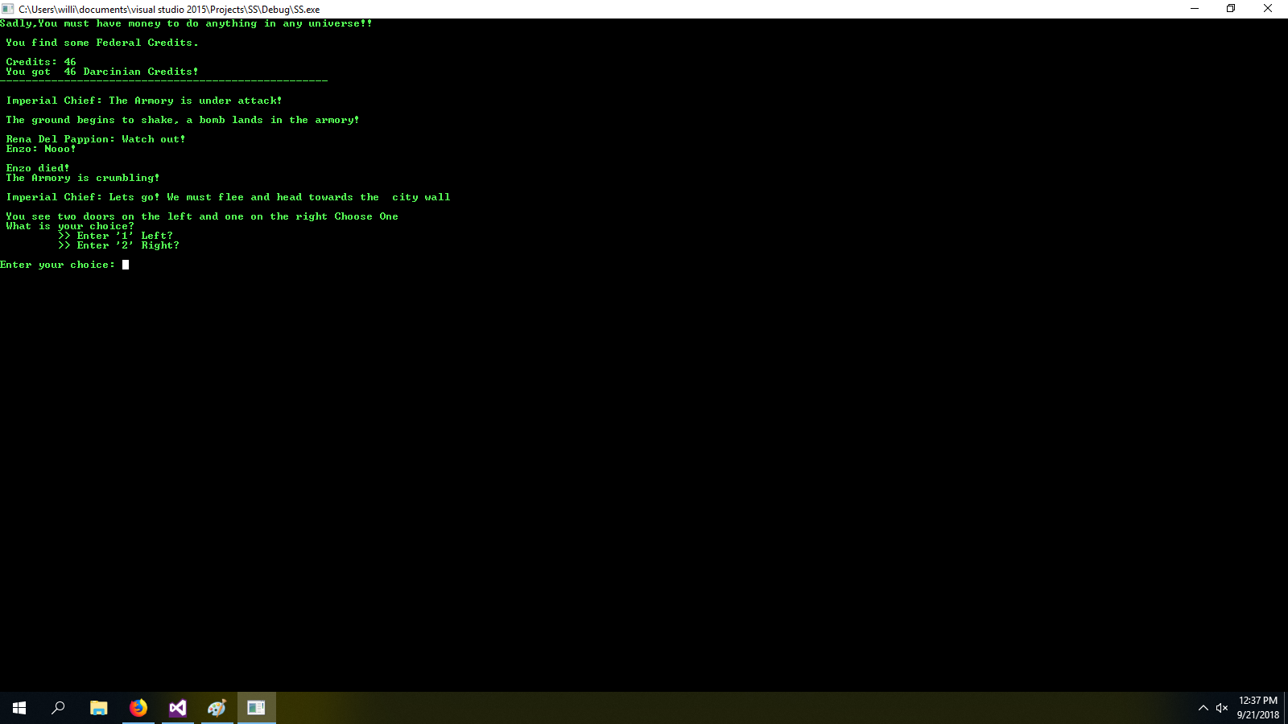Click the Show Desktop sliver beside clock
Screen dimensions: 1288x724
click(x=1286, y=708)
